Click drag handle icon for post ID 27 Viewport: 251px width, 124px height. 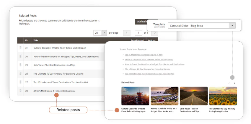coord(21,82)
